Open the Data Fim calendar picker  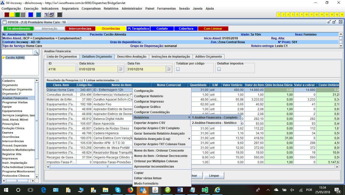(169, 69)
